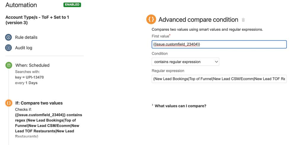
Task: Click the Rule details info icon
Action: pos(8,37)
